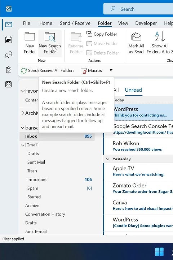
Task: Click the Filter applied status text
Action: (x=13, y=239)
